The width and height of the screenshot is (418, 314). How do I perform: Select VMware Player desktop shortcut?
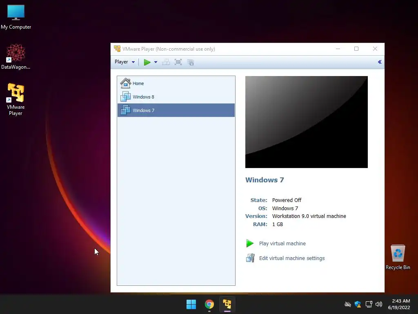16,99
